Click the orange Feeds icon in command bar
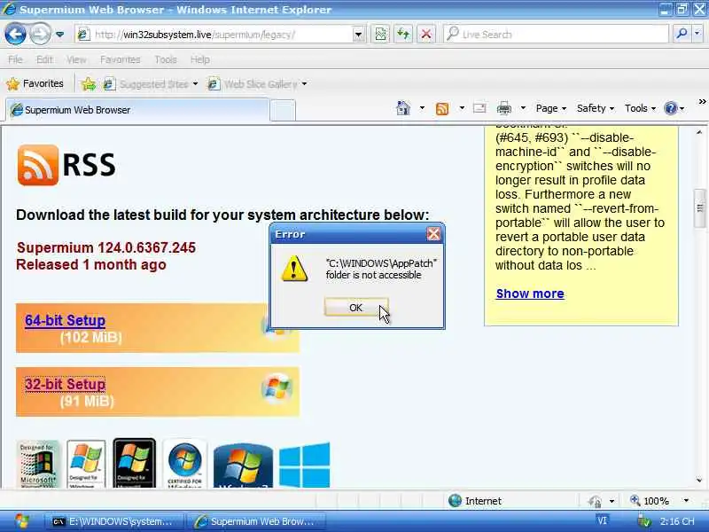Screen dimensions: 709x532 coord(442,108)
